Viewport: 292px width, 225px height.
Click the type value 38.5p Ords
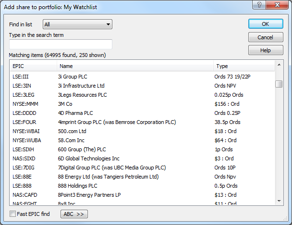coord(227,122)
